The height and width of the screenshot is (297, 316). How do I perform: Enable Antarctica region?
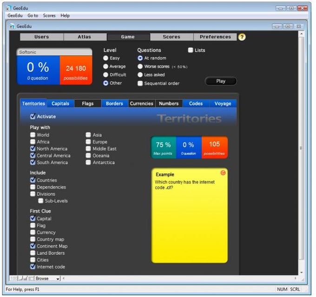(x=88, y=162)
